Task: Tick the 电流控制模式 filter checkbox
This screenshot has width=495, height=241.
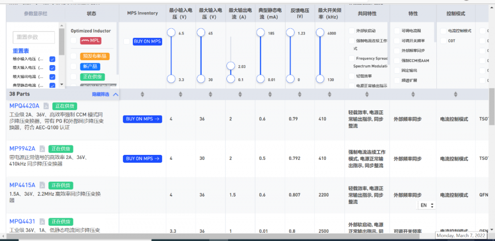Action: pyautogui.click(x=443, y=31)
